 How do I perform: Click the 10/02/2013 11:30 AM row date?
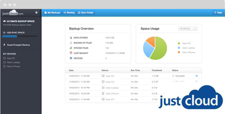click(79, 99)
